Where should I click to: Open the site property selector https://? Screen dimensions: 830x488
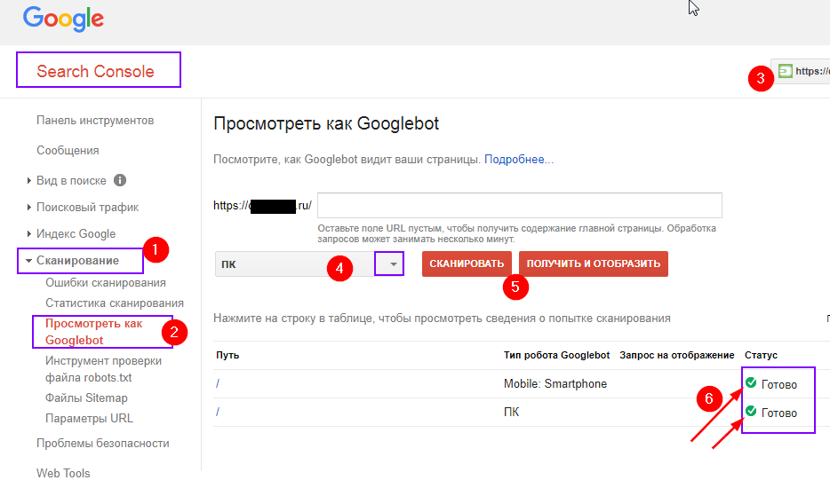(x=801, y=71)
